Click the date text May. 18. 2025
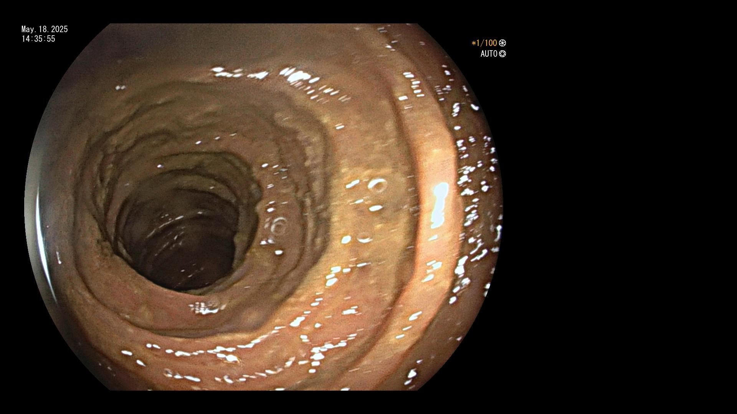This screenshot has height=414, width=737. pyautogui.click(x=45, y=29)
